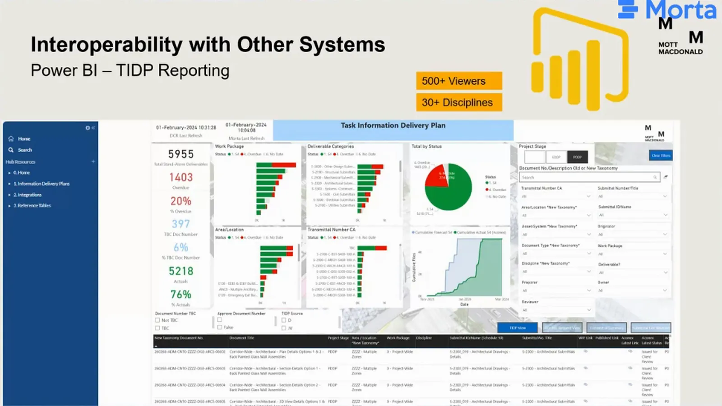Tick the Not TBC checkbox
722x406 pixels.
click(x=157, y=320)
